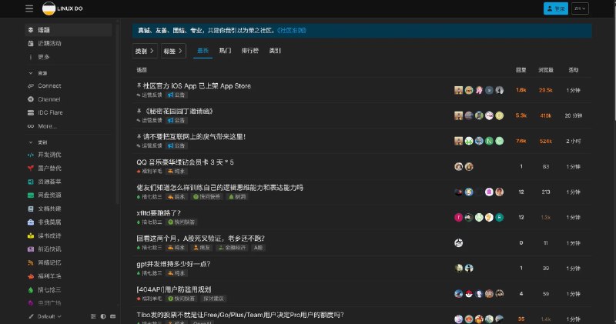Click the poster avatar on 回看这两个月 topic

(x=458, y=243)
